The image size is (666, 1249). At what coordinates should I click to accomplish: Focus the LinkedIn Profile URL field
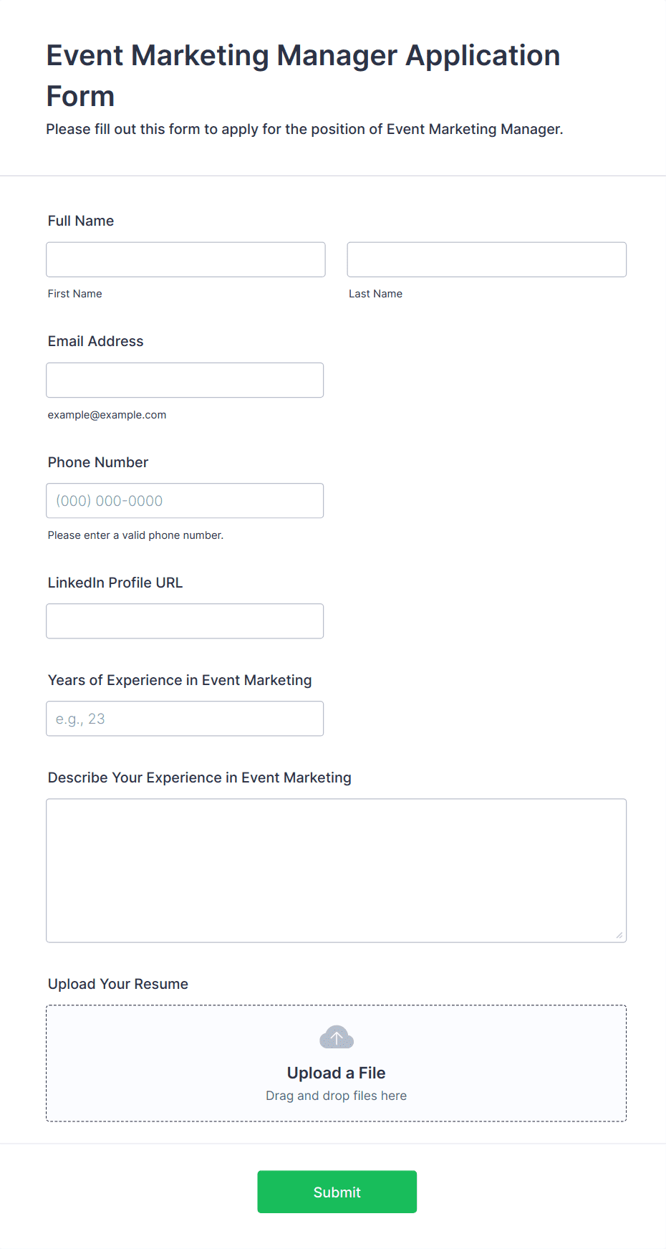pyautogui.click(x=185, y=621)
